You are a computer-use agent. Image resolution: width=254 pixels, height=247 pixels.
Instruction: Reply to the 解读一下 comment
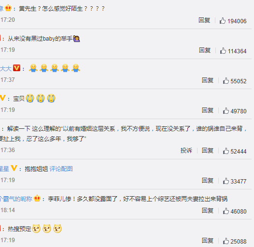pos(208,151)
